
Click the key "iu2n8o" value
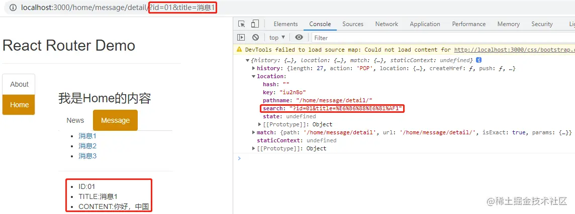(293, 93)
